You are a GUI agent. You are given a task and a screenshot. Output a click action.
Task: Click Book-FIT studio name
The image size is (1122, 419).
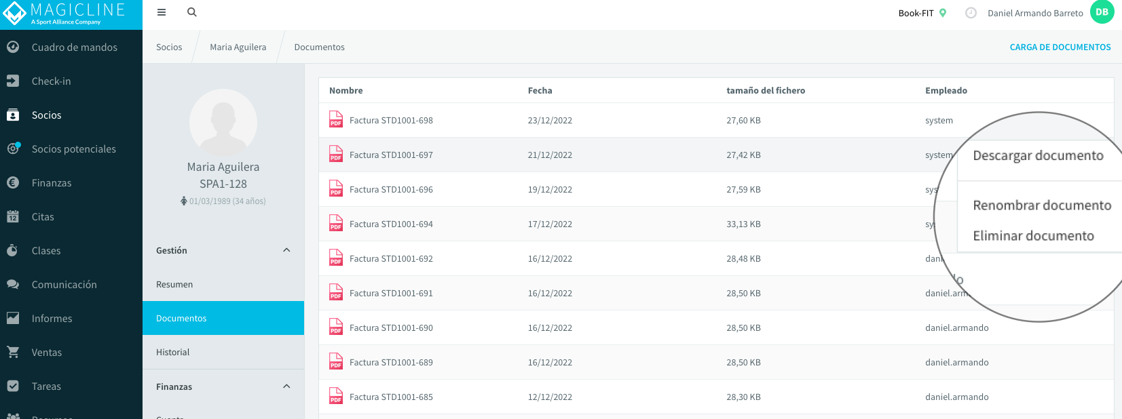[x=916, y=13]
